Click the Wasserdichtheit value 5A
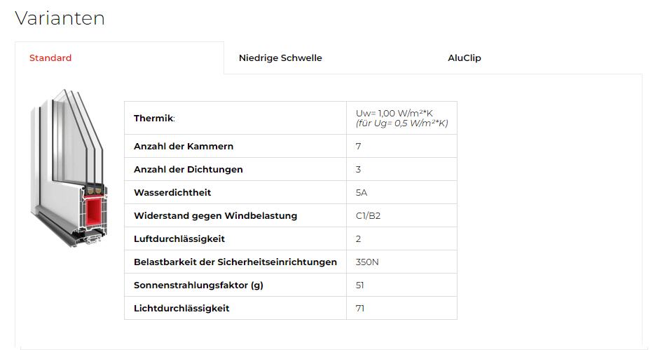Image resolution: width=660 pixels, height=350 pixels. [x=362, y=192]
